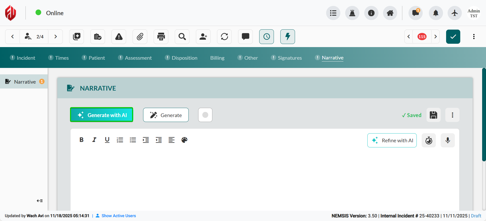Click the Generate with AI button
The height and width of the screenshot is (221, 486).
pyautogui.click(x=102, y=115)
